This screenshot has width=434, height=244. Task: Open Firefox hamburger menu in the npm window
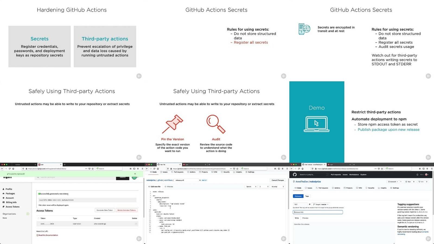click(x=143, y=169)
